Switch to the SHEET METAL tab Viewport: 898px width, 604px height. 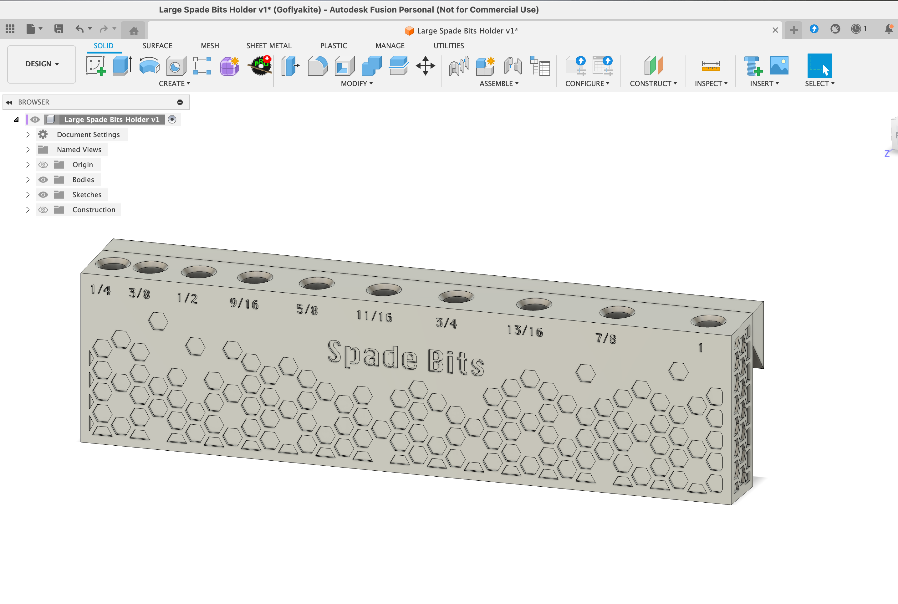(269, 45)
